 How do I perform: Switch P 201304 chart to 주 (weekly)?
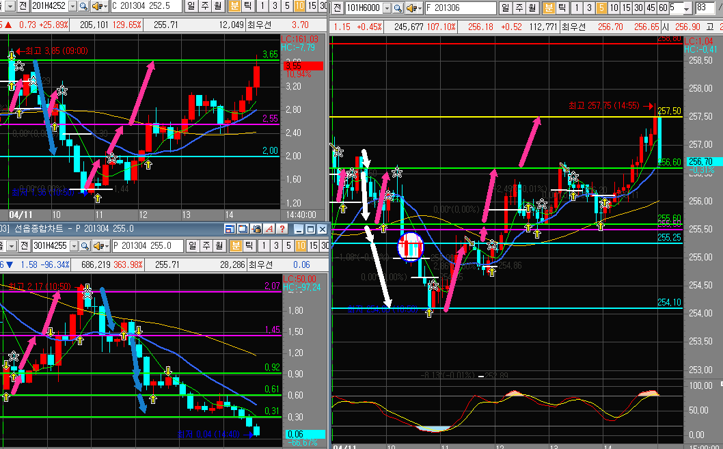pos(206,246)
